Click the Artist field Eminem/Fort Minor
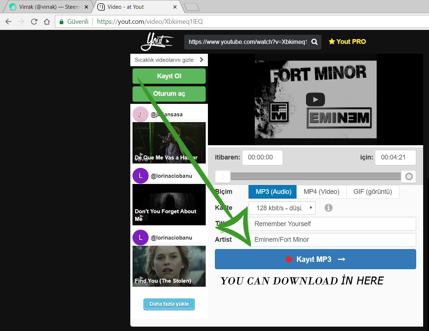 tap(332, 240)
